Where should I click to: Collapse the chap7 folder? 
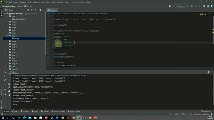point(7,36)
